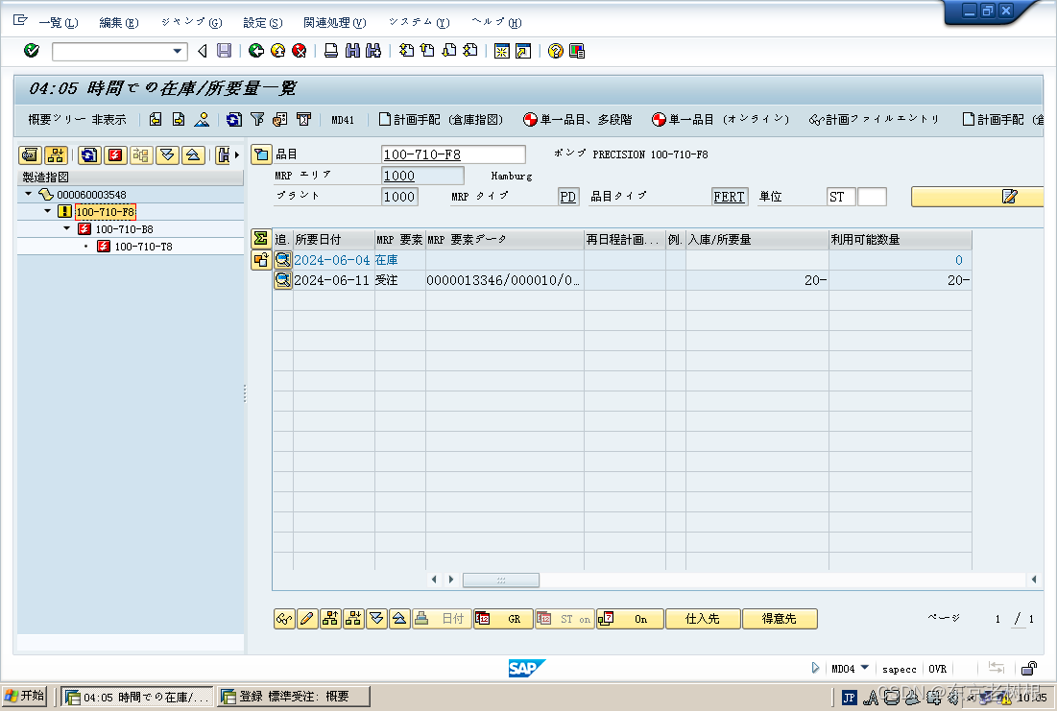Expand more tree toolbar buttons arrow
Image resolution: width=1057 pixels, height=711 pixels.
236,155
